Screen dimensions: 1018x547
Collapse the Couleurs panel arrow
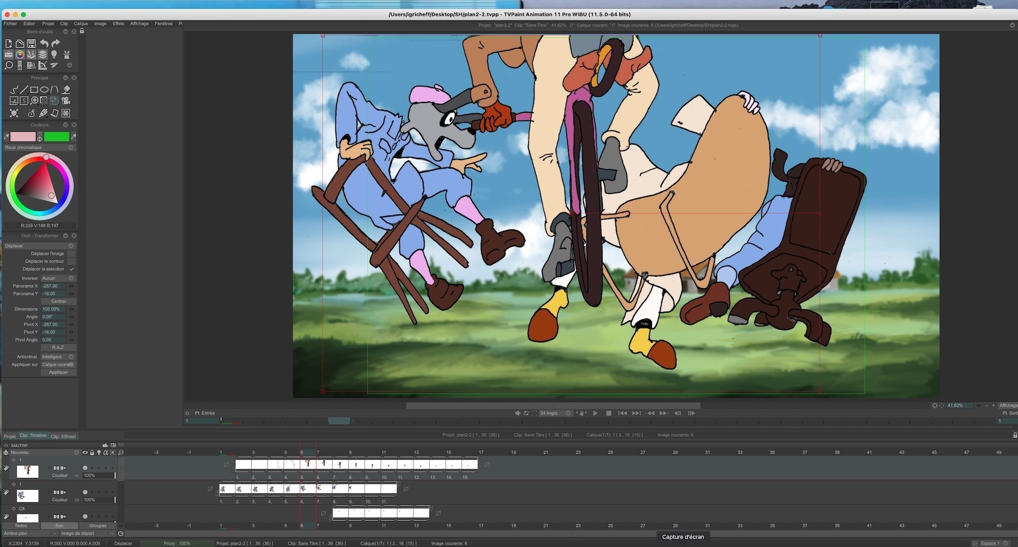[x=65, y=125]
